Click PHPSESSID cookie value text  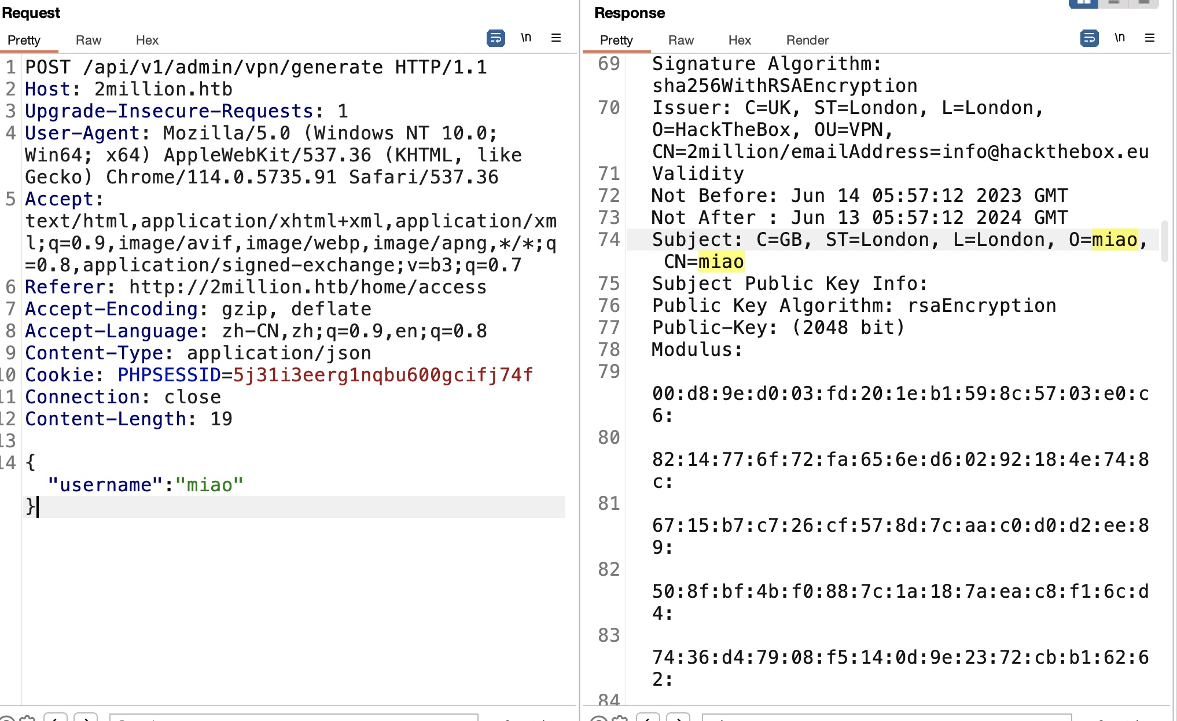pos(382,375)
